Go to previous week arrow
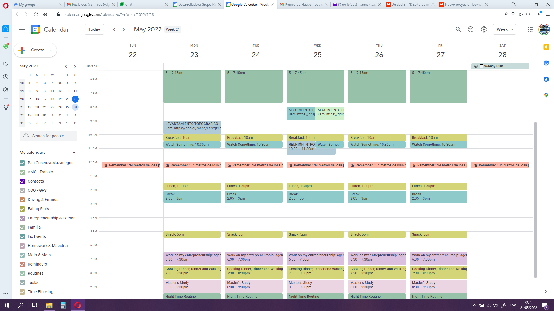Screen dimensions: 554x311 point(115,29)
